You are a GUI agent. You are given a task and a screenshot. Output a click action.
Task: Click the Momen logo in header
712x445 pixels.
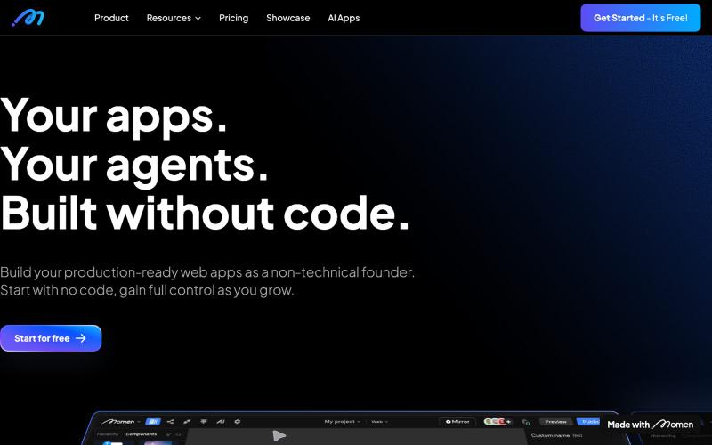[28, 18]
